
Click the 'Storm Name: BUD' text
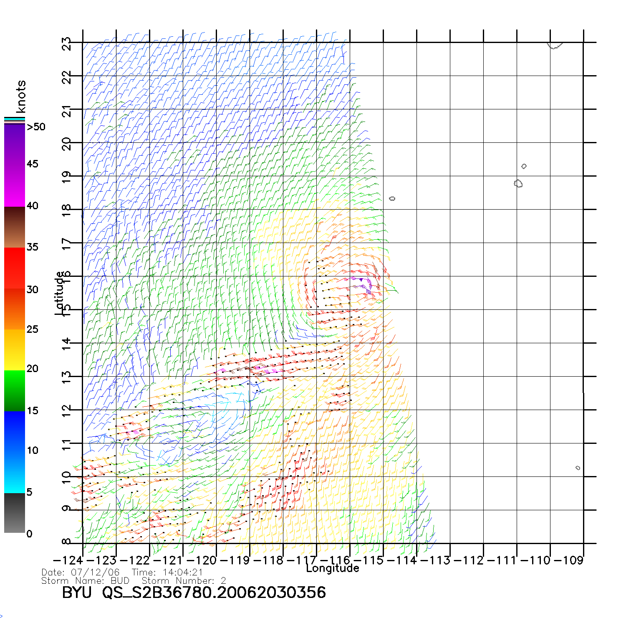point(86,581)
